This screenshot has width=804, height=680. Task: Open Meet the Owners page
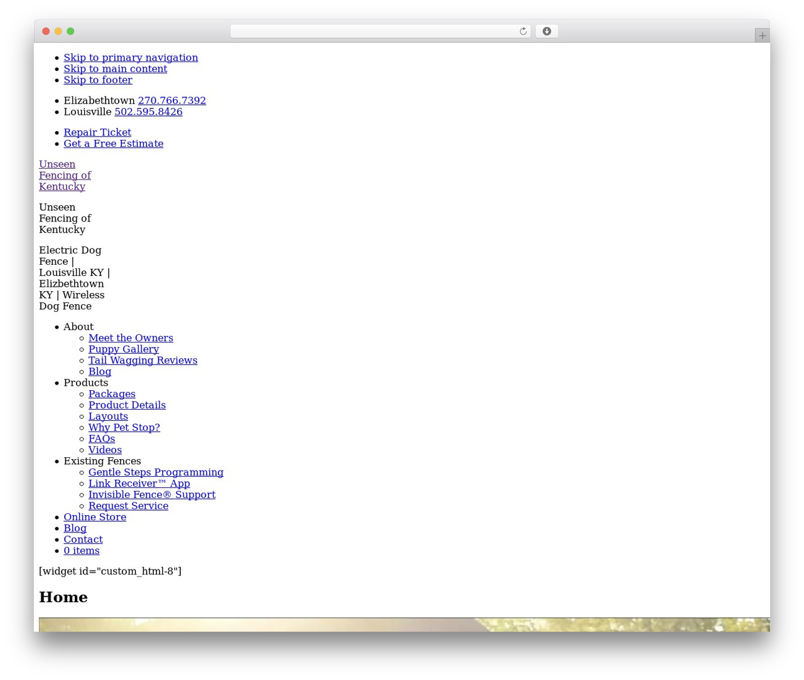tap(131, 339)
